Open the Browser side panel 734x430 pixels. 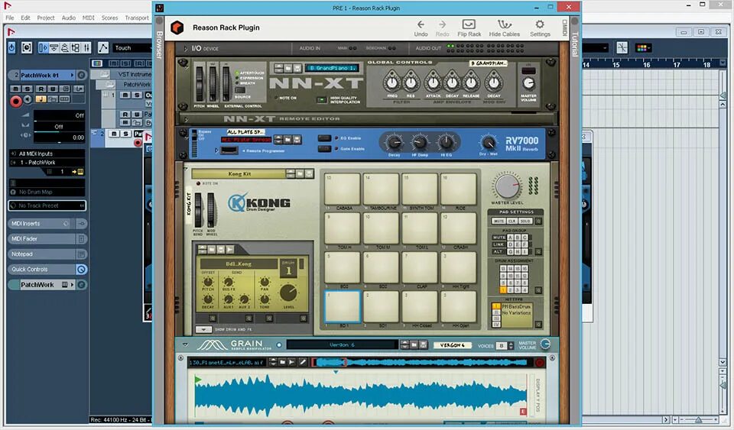[x=159, y=45]
